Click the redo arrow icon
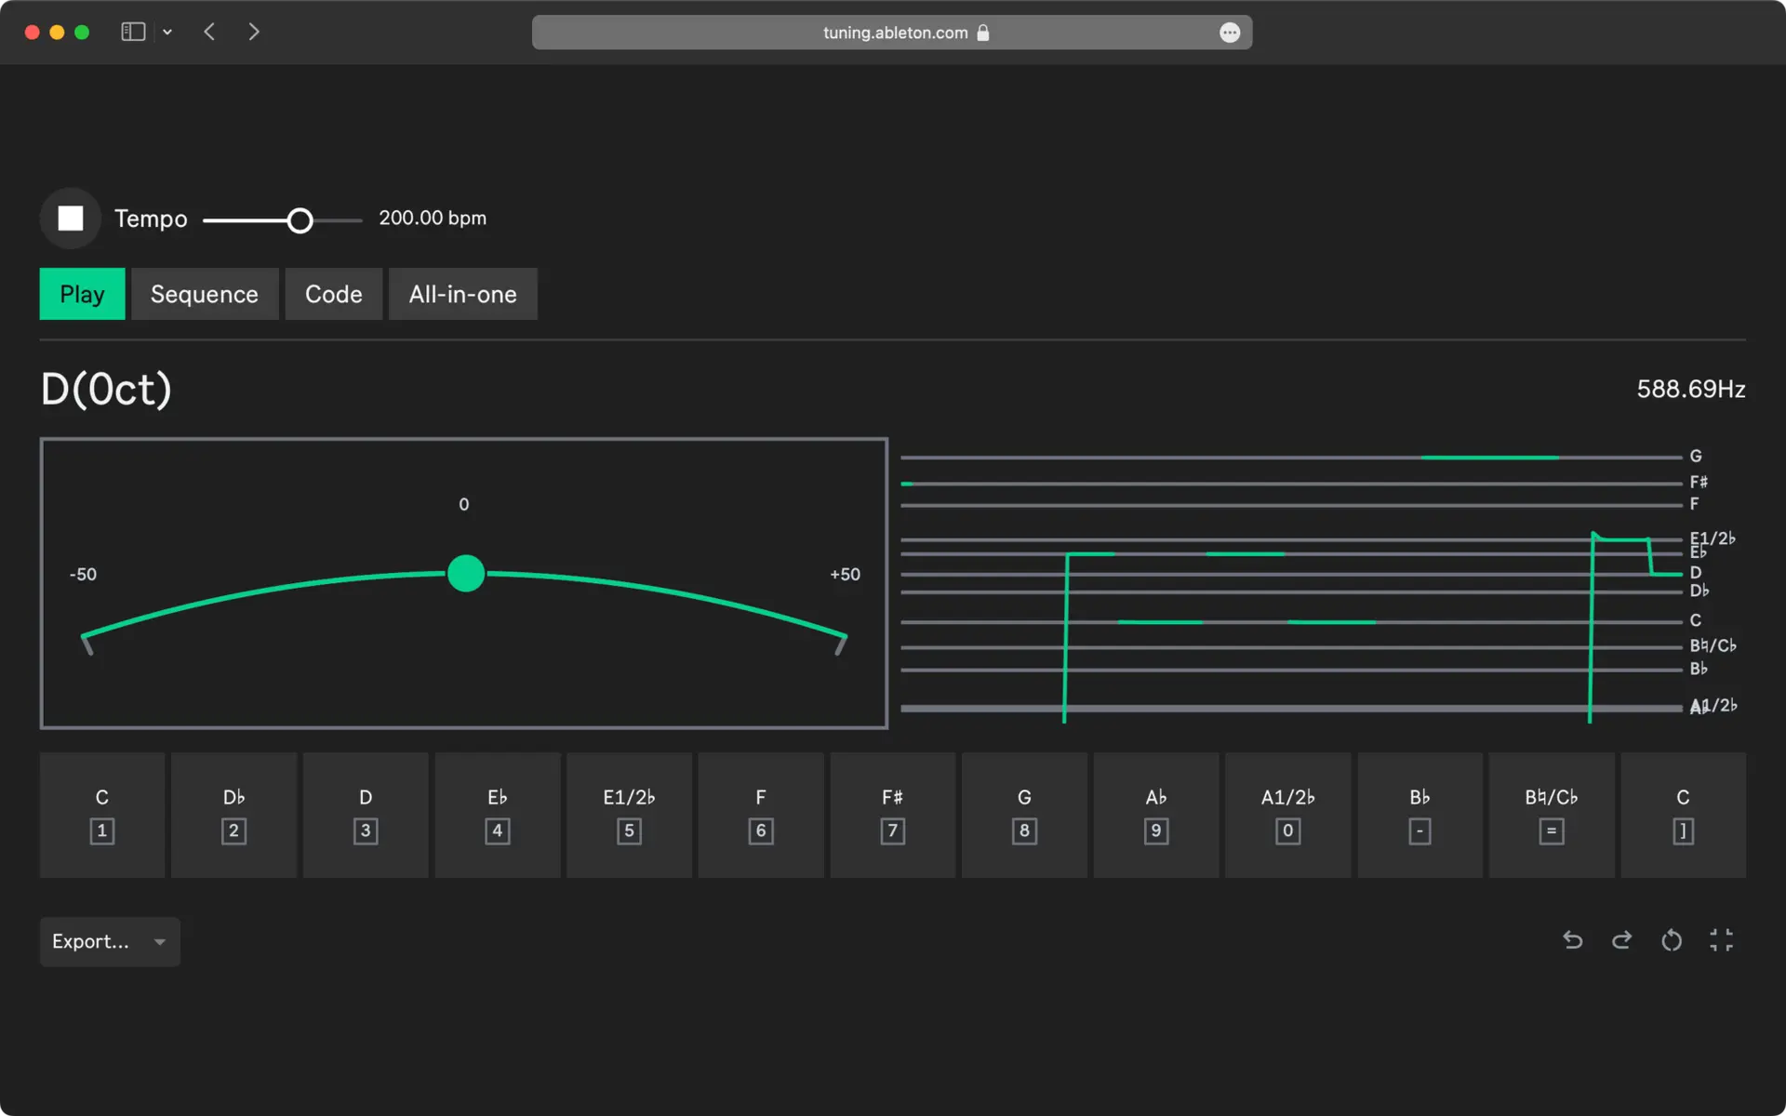 tap(1622, 940)
